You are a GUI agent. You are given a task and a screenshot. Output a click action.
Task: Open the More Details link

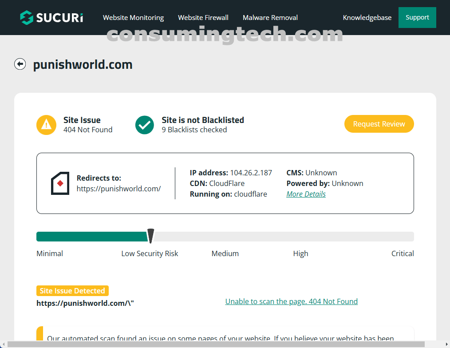click(306, 194)
